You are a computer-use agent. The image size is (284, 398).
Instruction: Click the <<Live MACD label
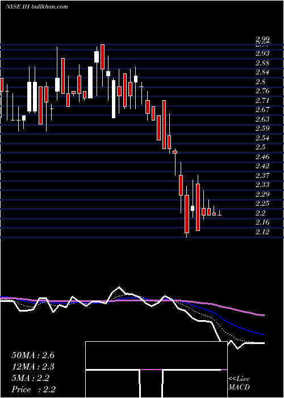point(239,383)
